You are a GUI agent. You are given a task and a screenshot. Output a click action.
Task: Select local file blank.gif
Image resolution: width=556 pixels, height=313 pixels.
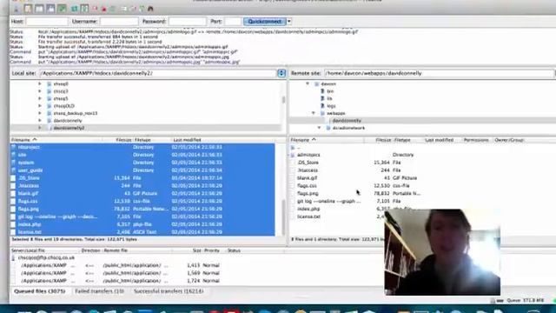point(142,193)
